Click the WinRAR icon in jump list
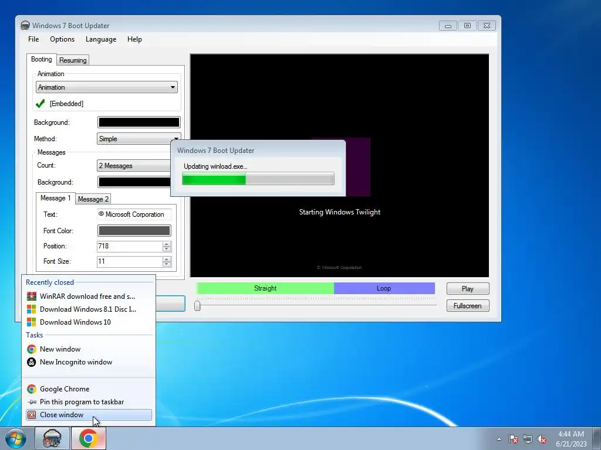Screen dimensions: 601x450 point(32,296)
